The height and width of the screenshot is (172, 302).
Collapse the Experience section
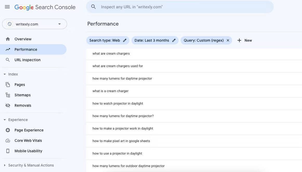[x=4, y=119]
